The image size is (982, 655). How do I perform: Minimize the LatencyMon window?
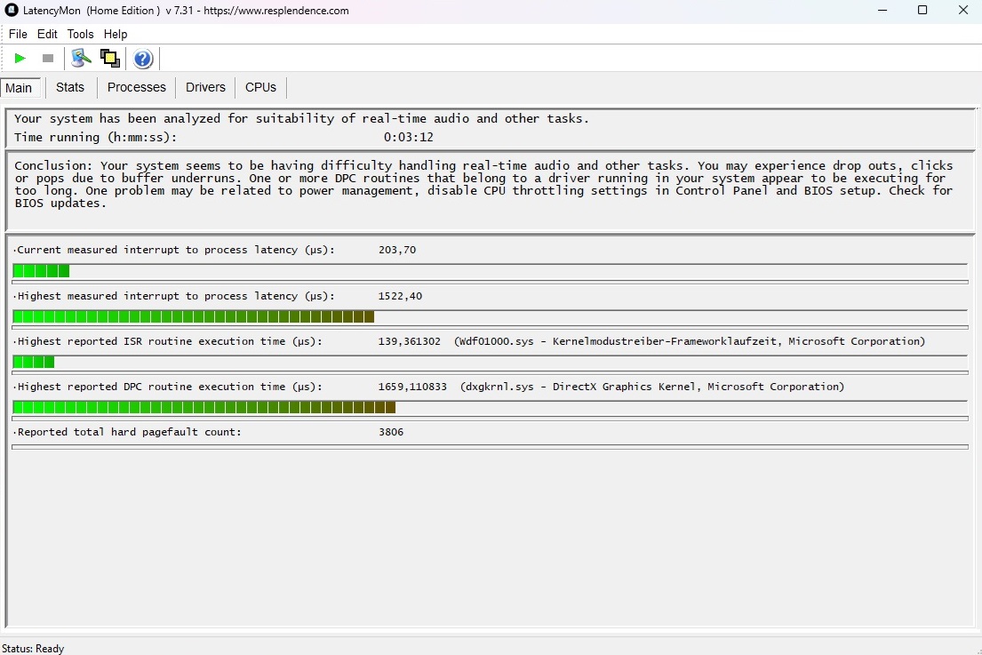(882, 10)
